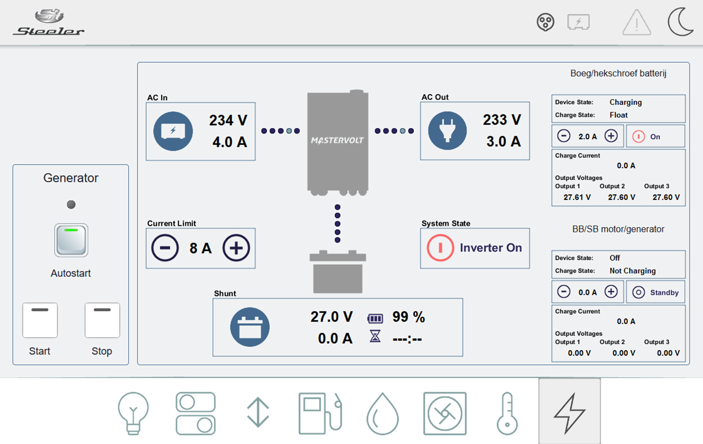Open the lighting page bulb icon

133,413
